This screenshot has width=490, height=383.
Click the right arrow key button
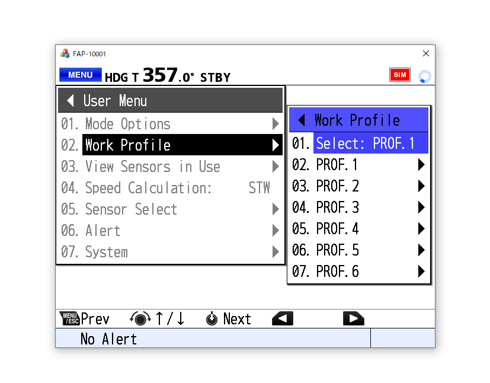(354, 318)
